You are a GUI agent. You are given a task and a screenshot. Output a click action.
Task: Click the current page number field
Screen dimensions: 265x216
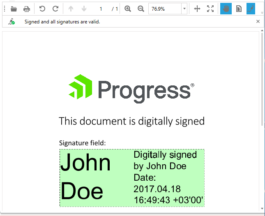point(101,9)
